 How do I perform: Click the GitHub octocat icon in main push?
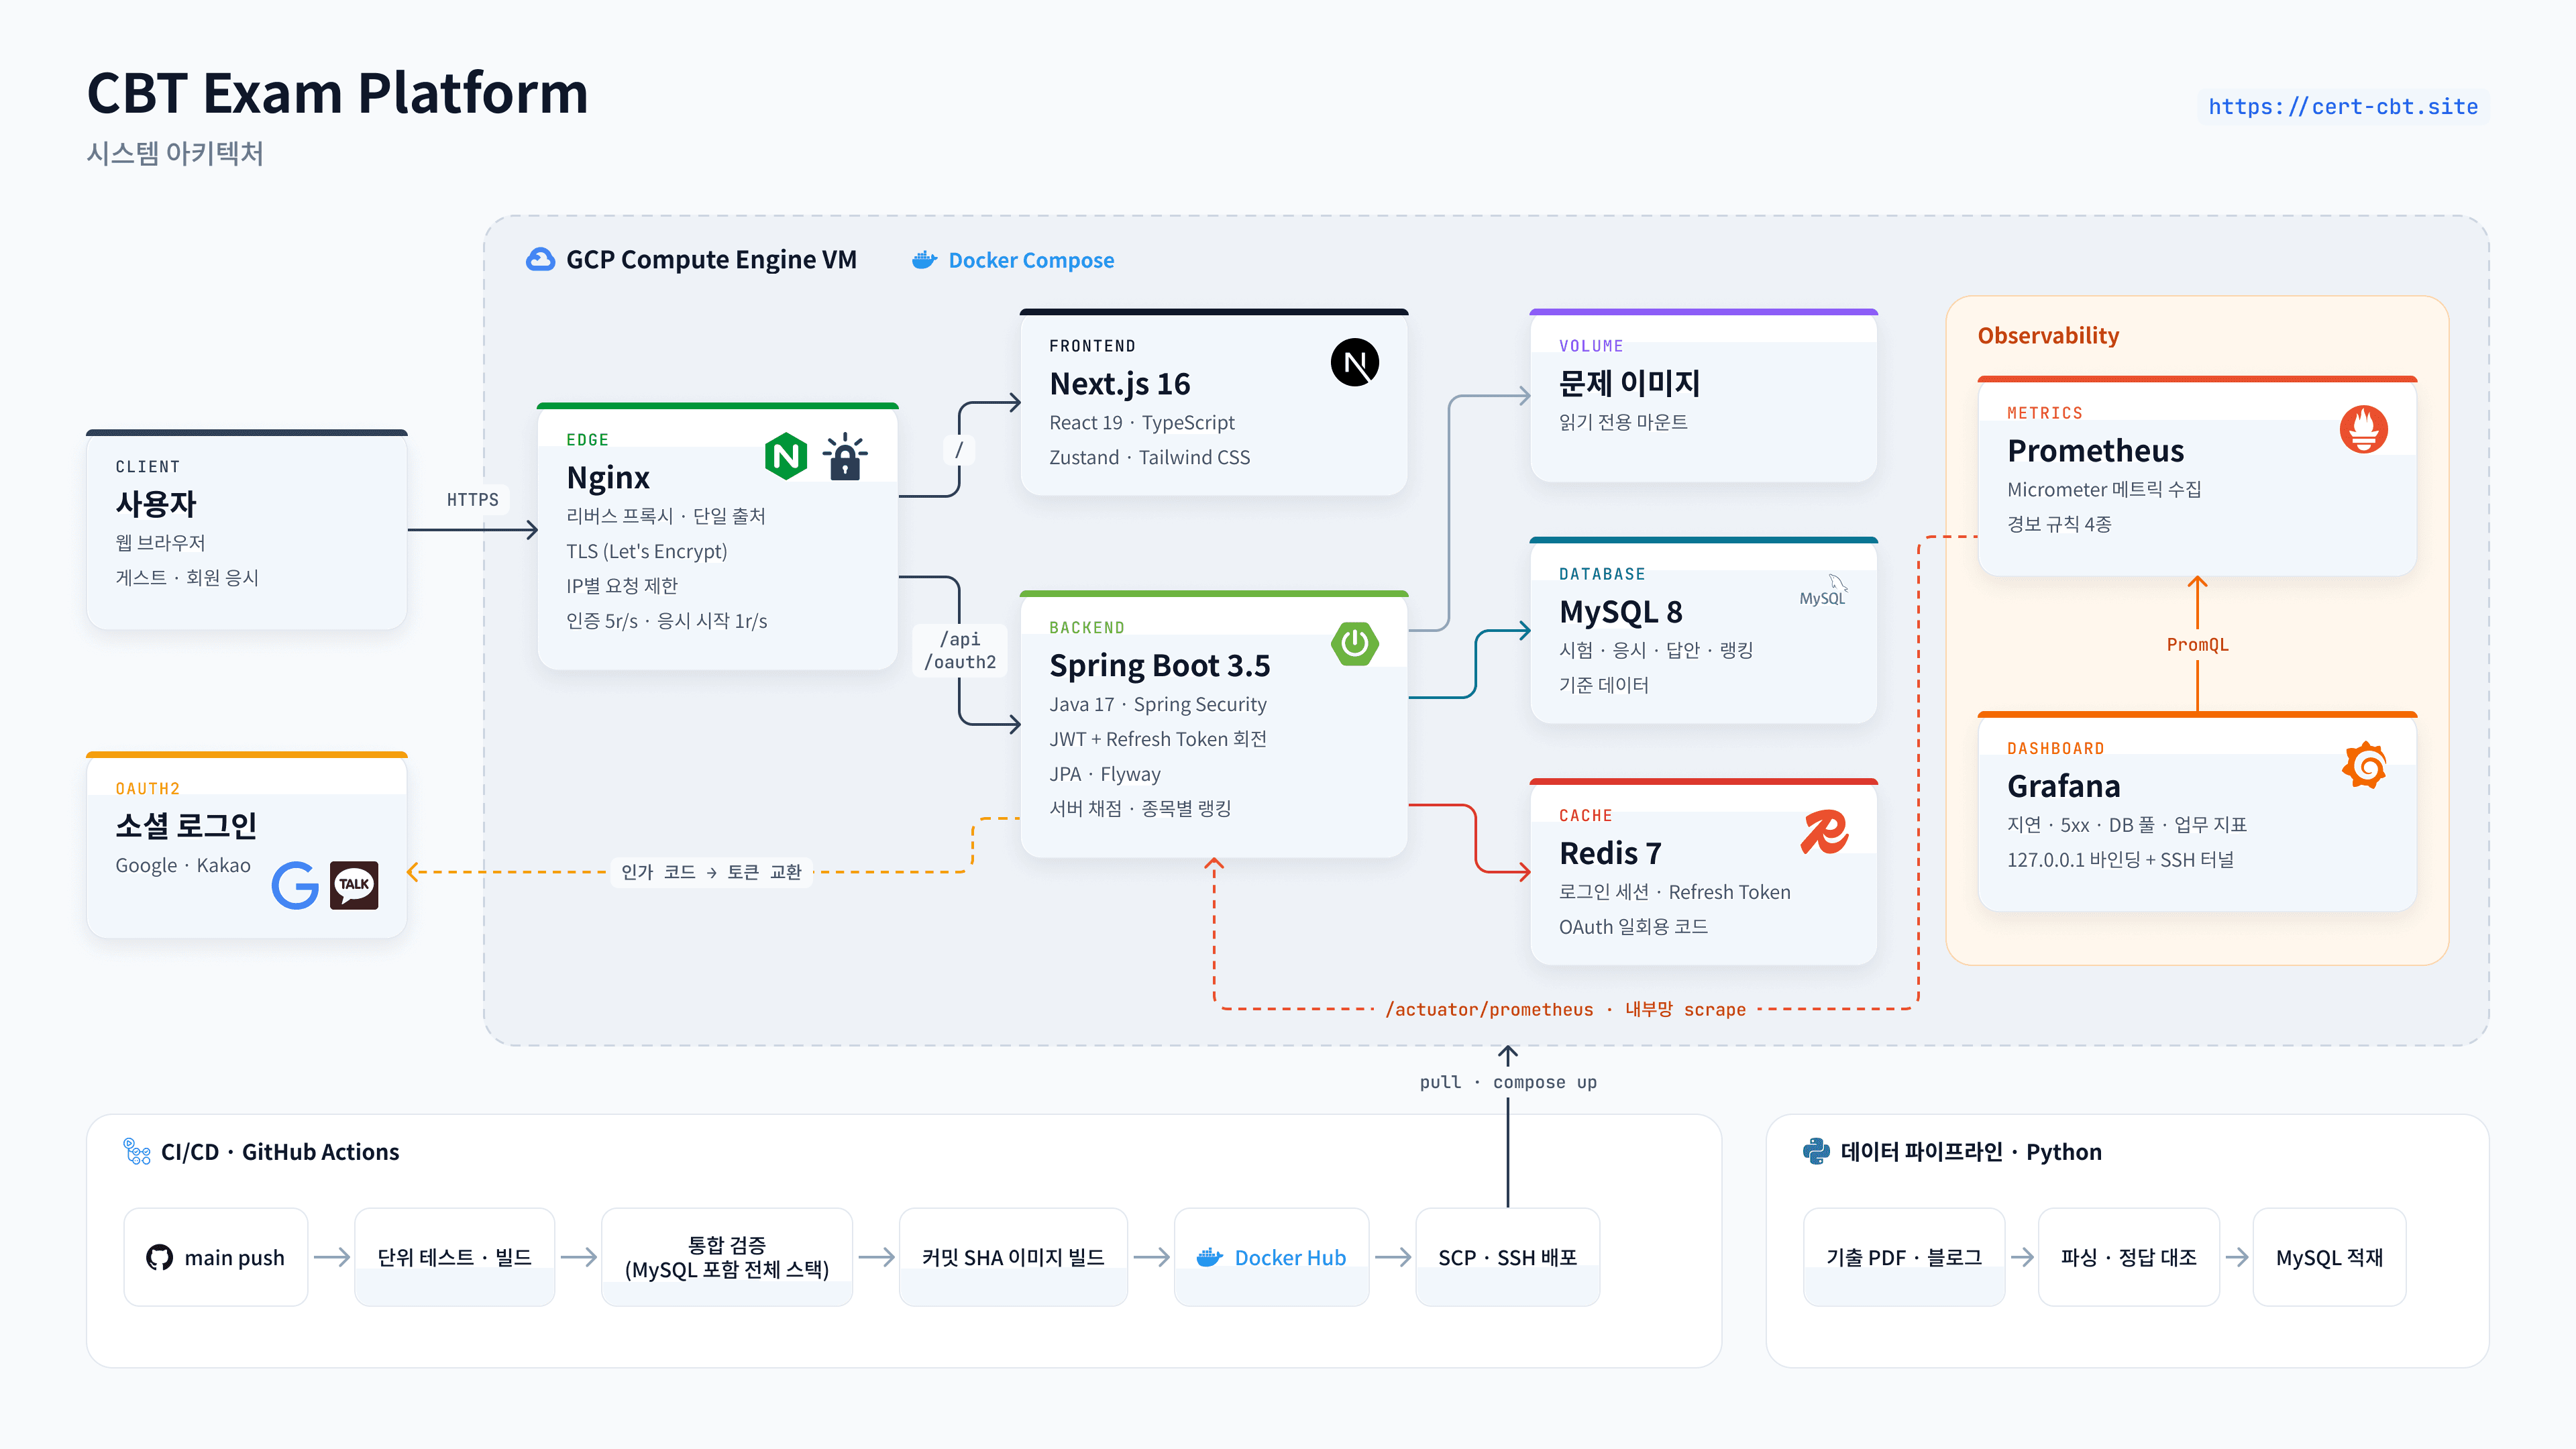click(x=159, y=1257)
